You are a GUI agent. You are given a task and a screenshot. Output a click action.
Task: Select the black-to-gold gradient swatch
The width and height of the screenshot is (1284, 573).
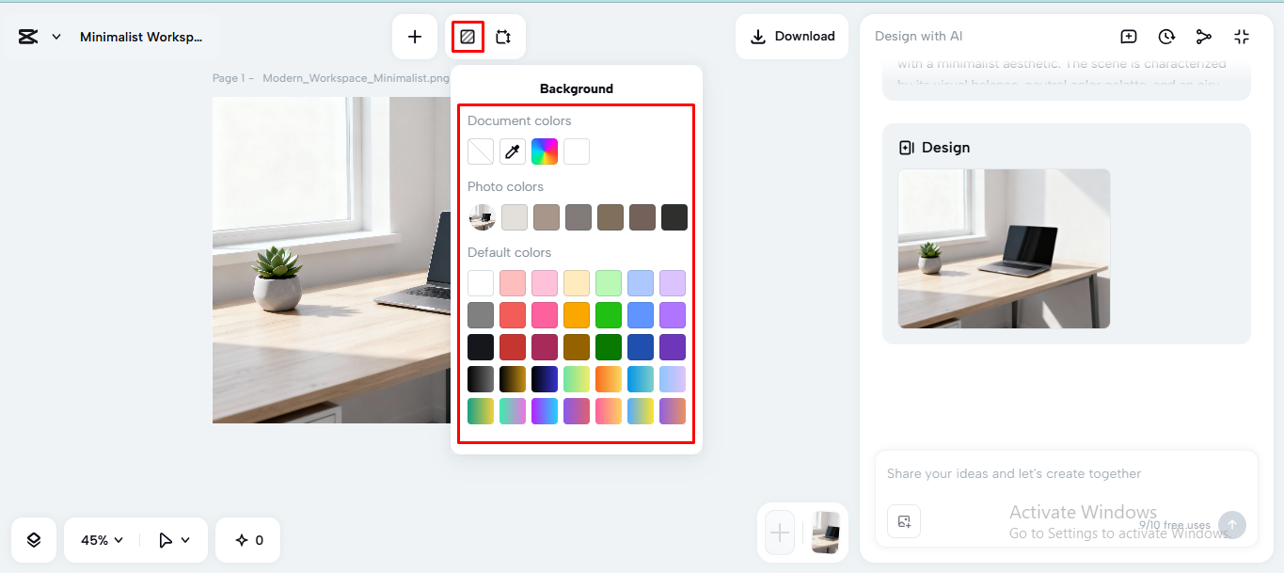pos(513,379)
